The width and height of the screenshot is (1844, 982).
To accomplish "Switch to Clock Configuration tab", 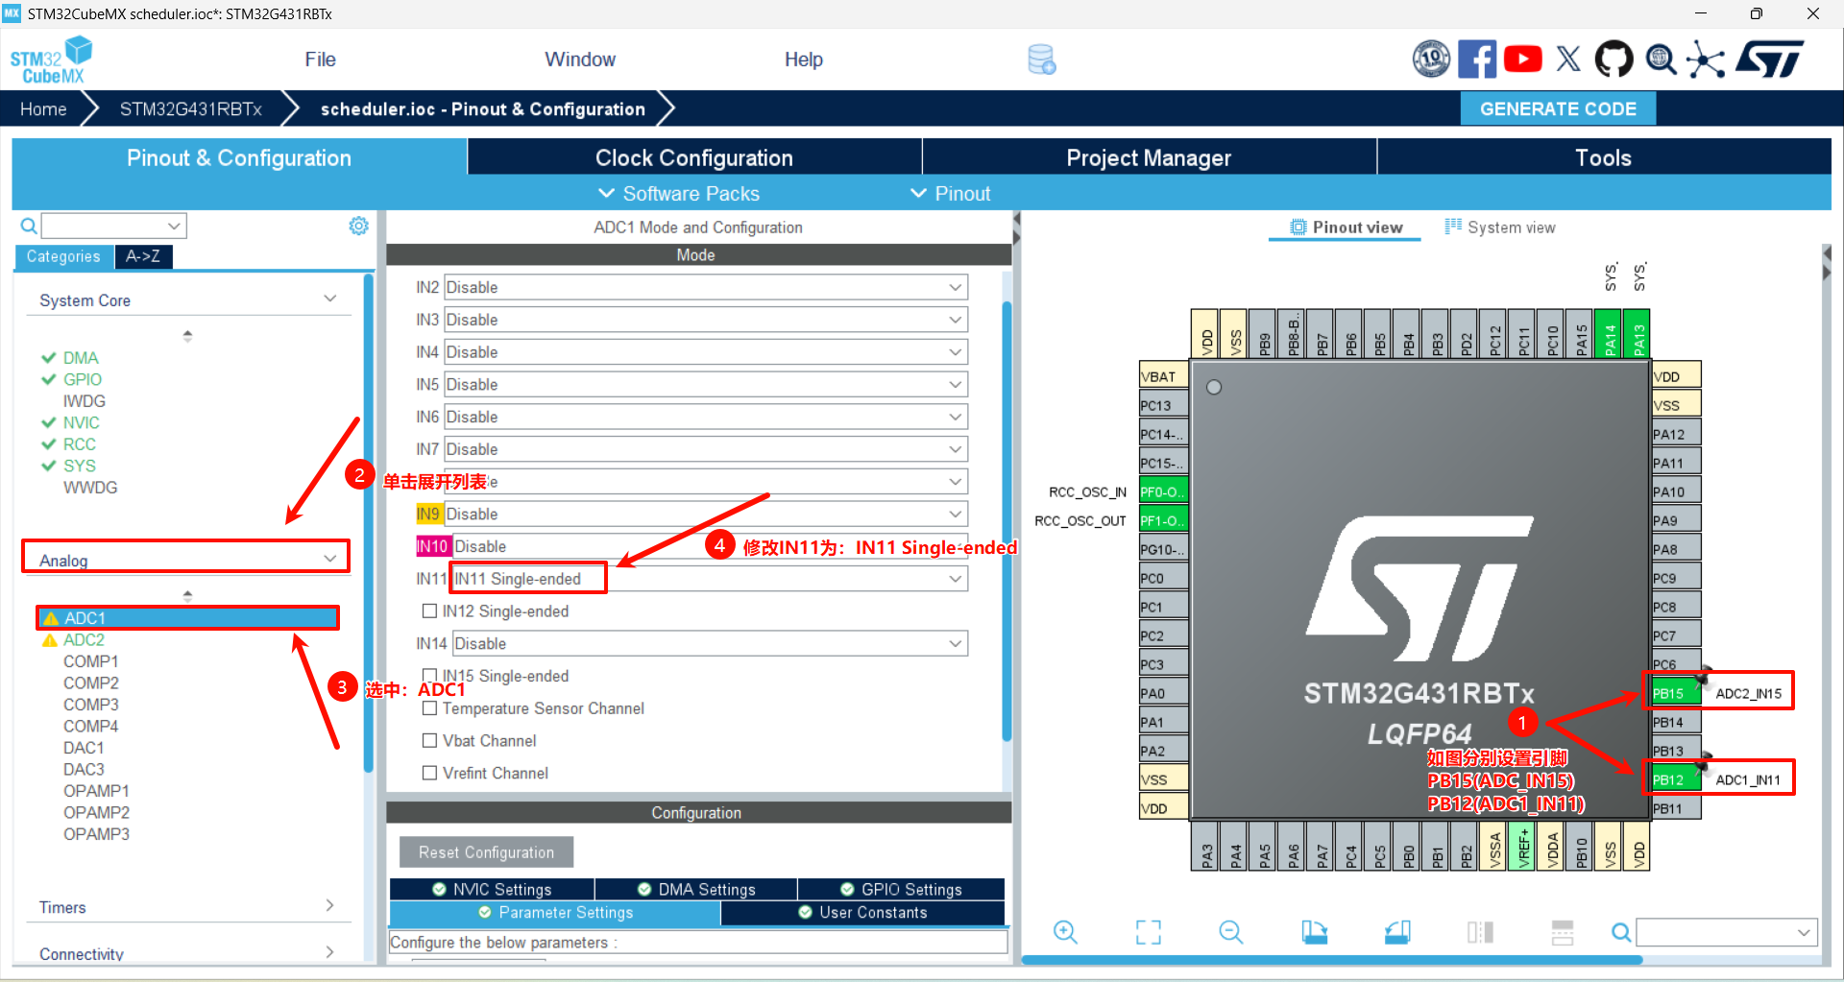I will coord(694,157).
